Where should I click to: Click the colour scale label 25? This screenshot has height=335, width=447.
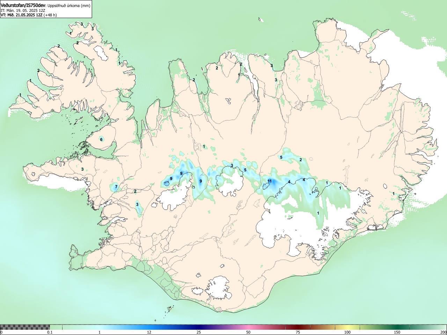199,332
